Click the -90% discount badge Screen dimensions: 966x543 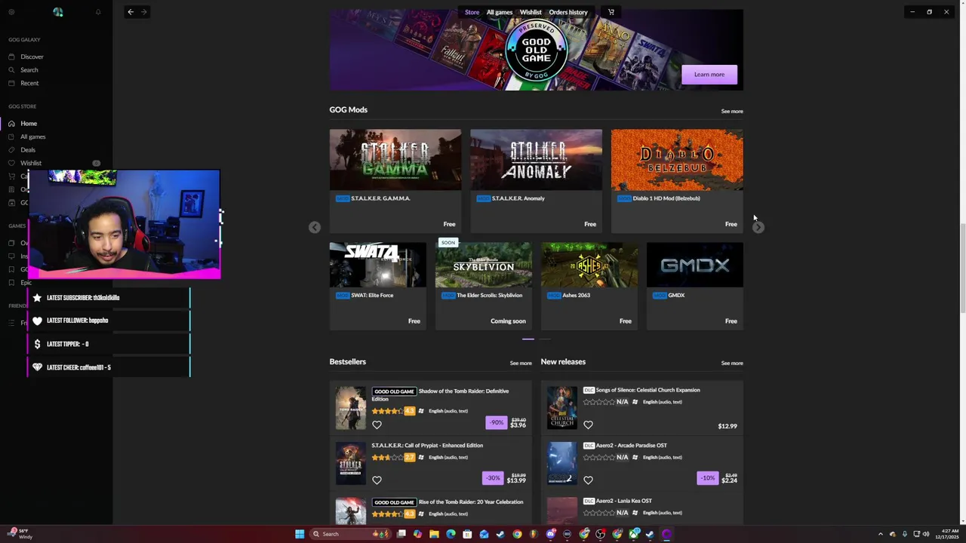(x=496, y=422)
